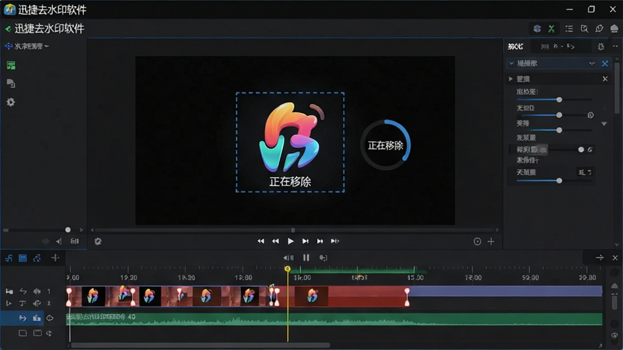The height and width of the screenshot is (350, 623).
Task: Select the green audio waveform clip
Action: (334, 319)
